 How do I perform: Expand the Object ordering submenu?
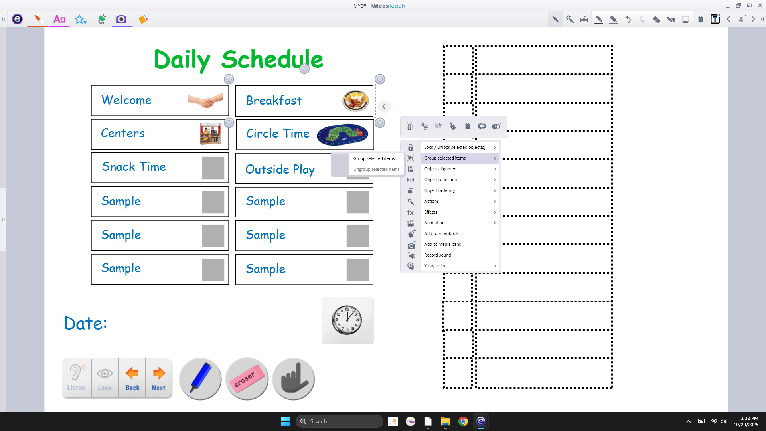460,190
